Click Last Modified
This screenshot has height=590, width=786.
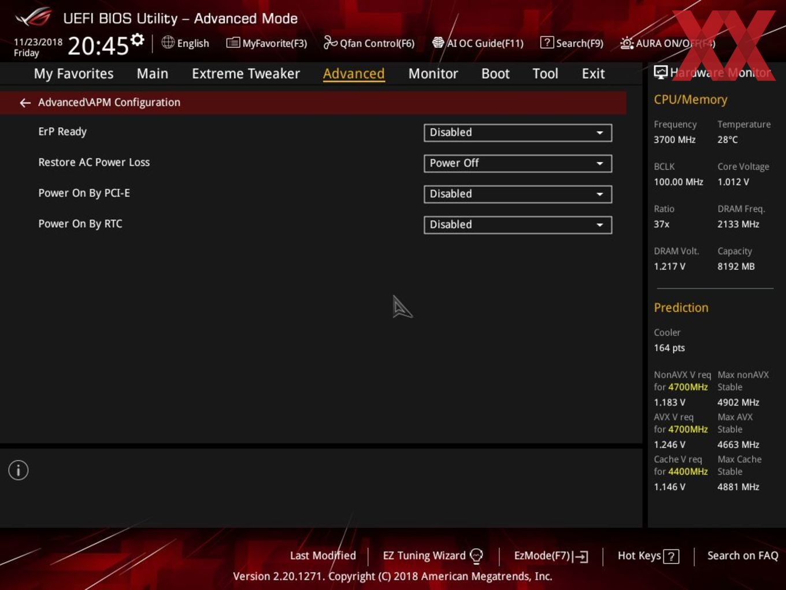point(322,556)
